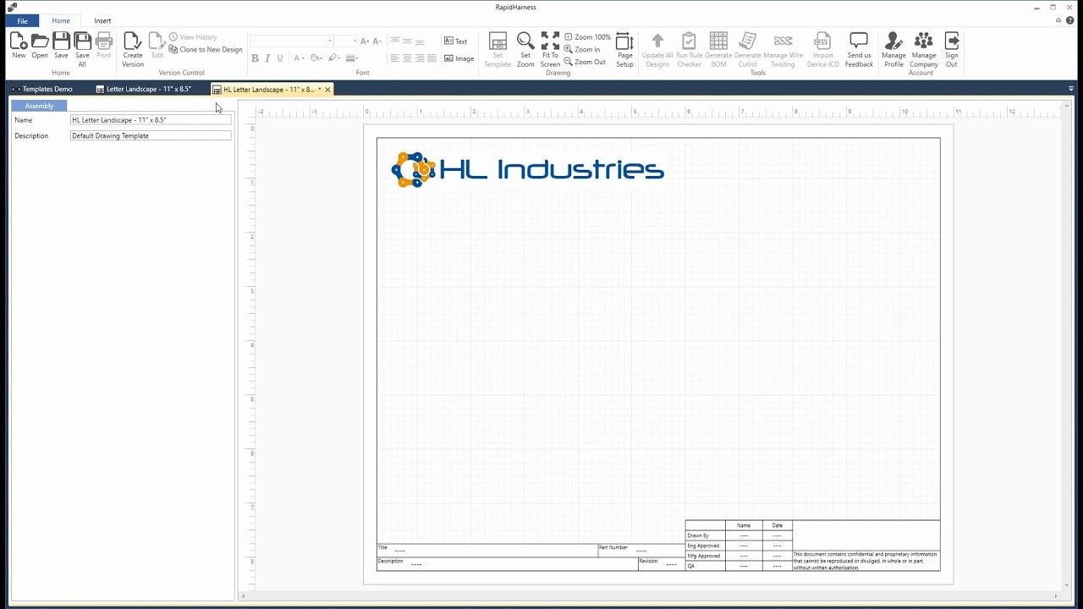Click Generate Cutlist
The image size is (1083, 609).
pos(748,49)
